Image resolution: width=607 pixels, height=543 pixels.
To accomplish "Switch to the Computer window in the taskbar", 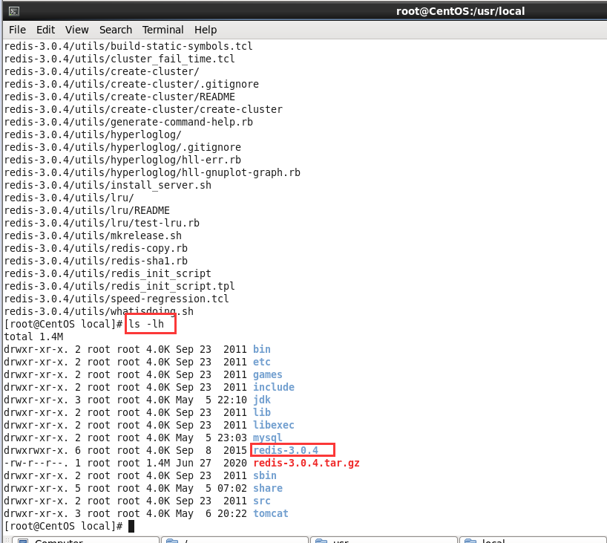I will [x=85, y=540].
